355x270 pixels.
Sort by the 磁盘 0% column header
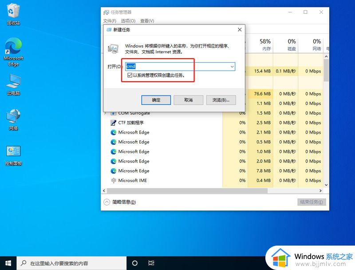pyautogui.click(x=286, y=44)
